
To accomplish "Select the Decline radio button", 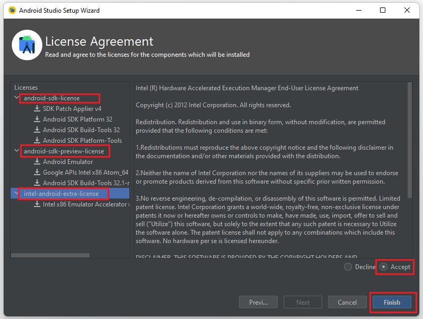I will tap(348, 267).
